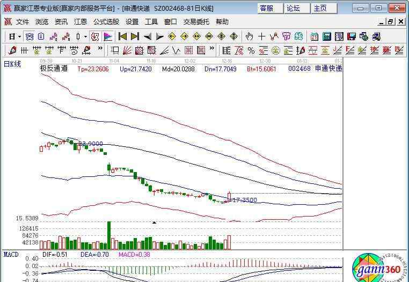The width and height of the screenshot is (409, 282).
Task: Click the circled 金 icon
Action: 276,50
